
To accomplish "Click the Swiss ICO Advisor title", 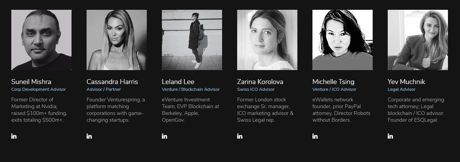I will click(x=256, y=90).
